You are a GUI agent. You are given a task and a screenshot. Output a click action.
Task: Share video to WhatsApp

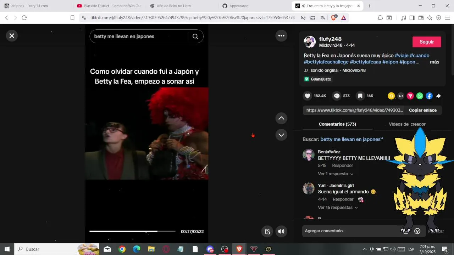pos(420,96)
